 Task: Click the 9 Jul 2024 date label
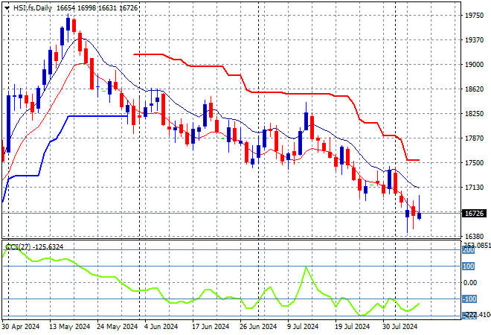(304, 326)
